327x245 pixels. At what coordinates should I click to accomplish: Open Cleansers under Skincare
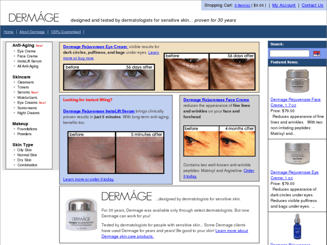[x=26, y=82]
